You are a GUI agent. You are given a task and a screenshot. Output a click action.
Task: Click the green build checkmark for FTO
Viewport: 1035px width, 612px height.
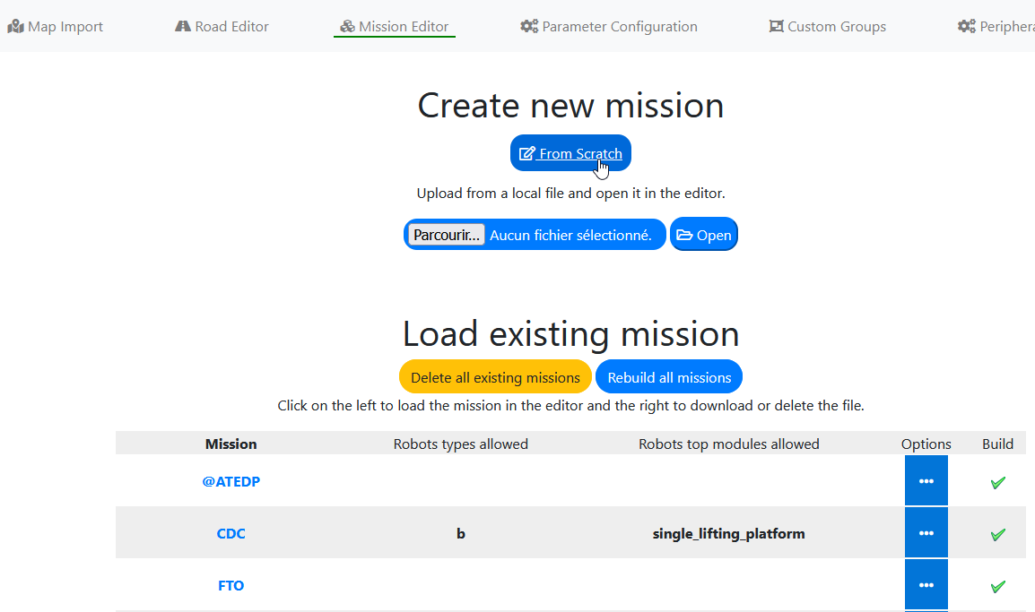coord(997,586)
